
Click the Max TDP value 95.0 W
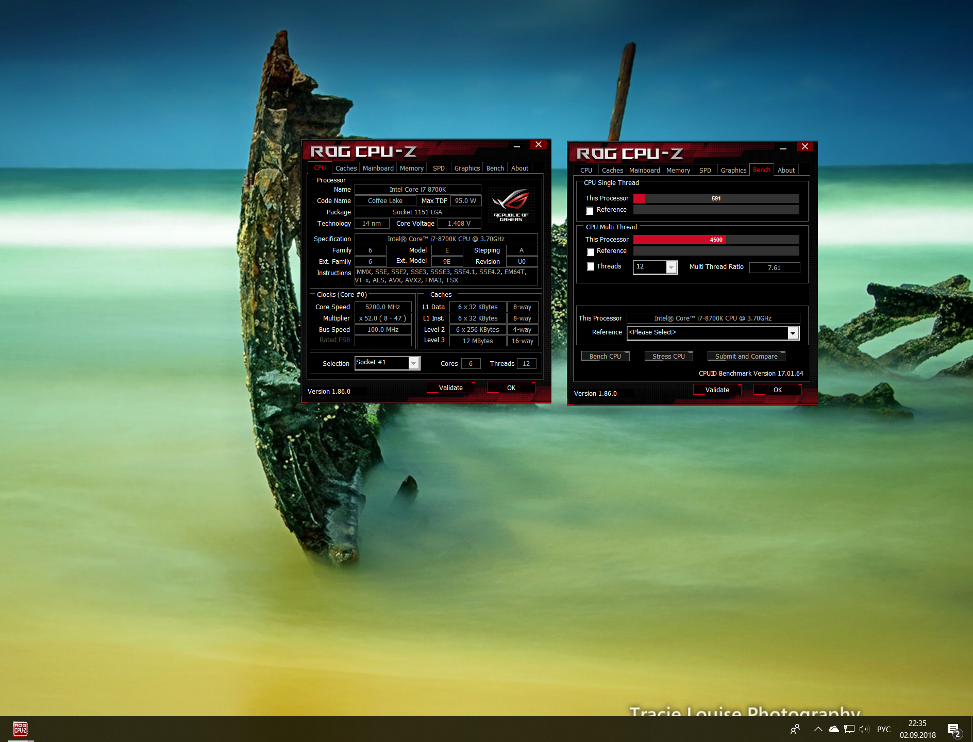coord(465,201)
